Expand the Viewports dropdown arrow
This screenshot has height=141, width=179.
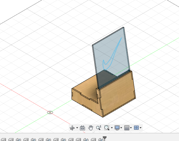(141, 128)
